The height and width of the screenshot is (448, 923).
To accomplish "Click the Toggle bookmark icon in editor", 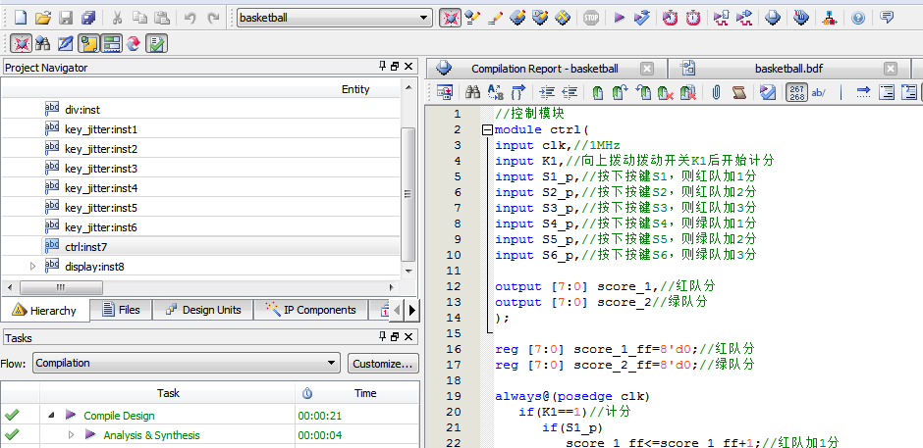I will pyautogui.click(x=597, y=92).
